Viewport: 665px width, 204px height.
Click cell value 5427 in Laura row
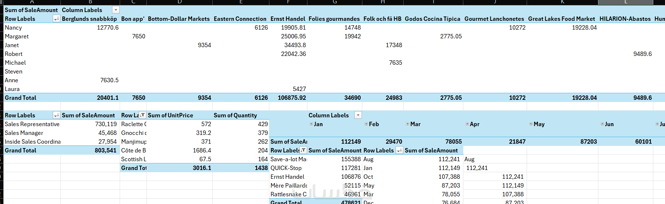pyautogui.click(x=299, y=89)
